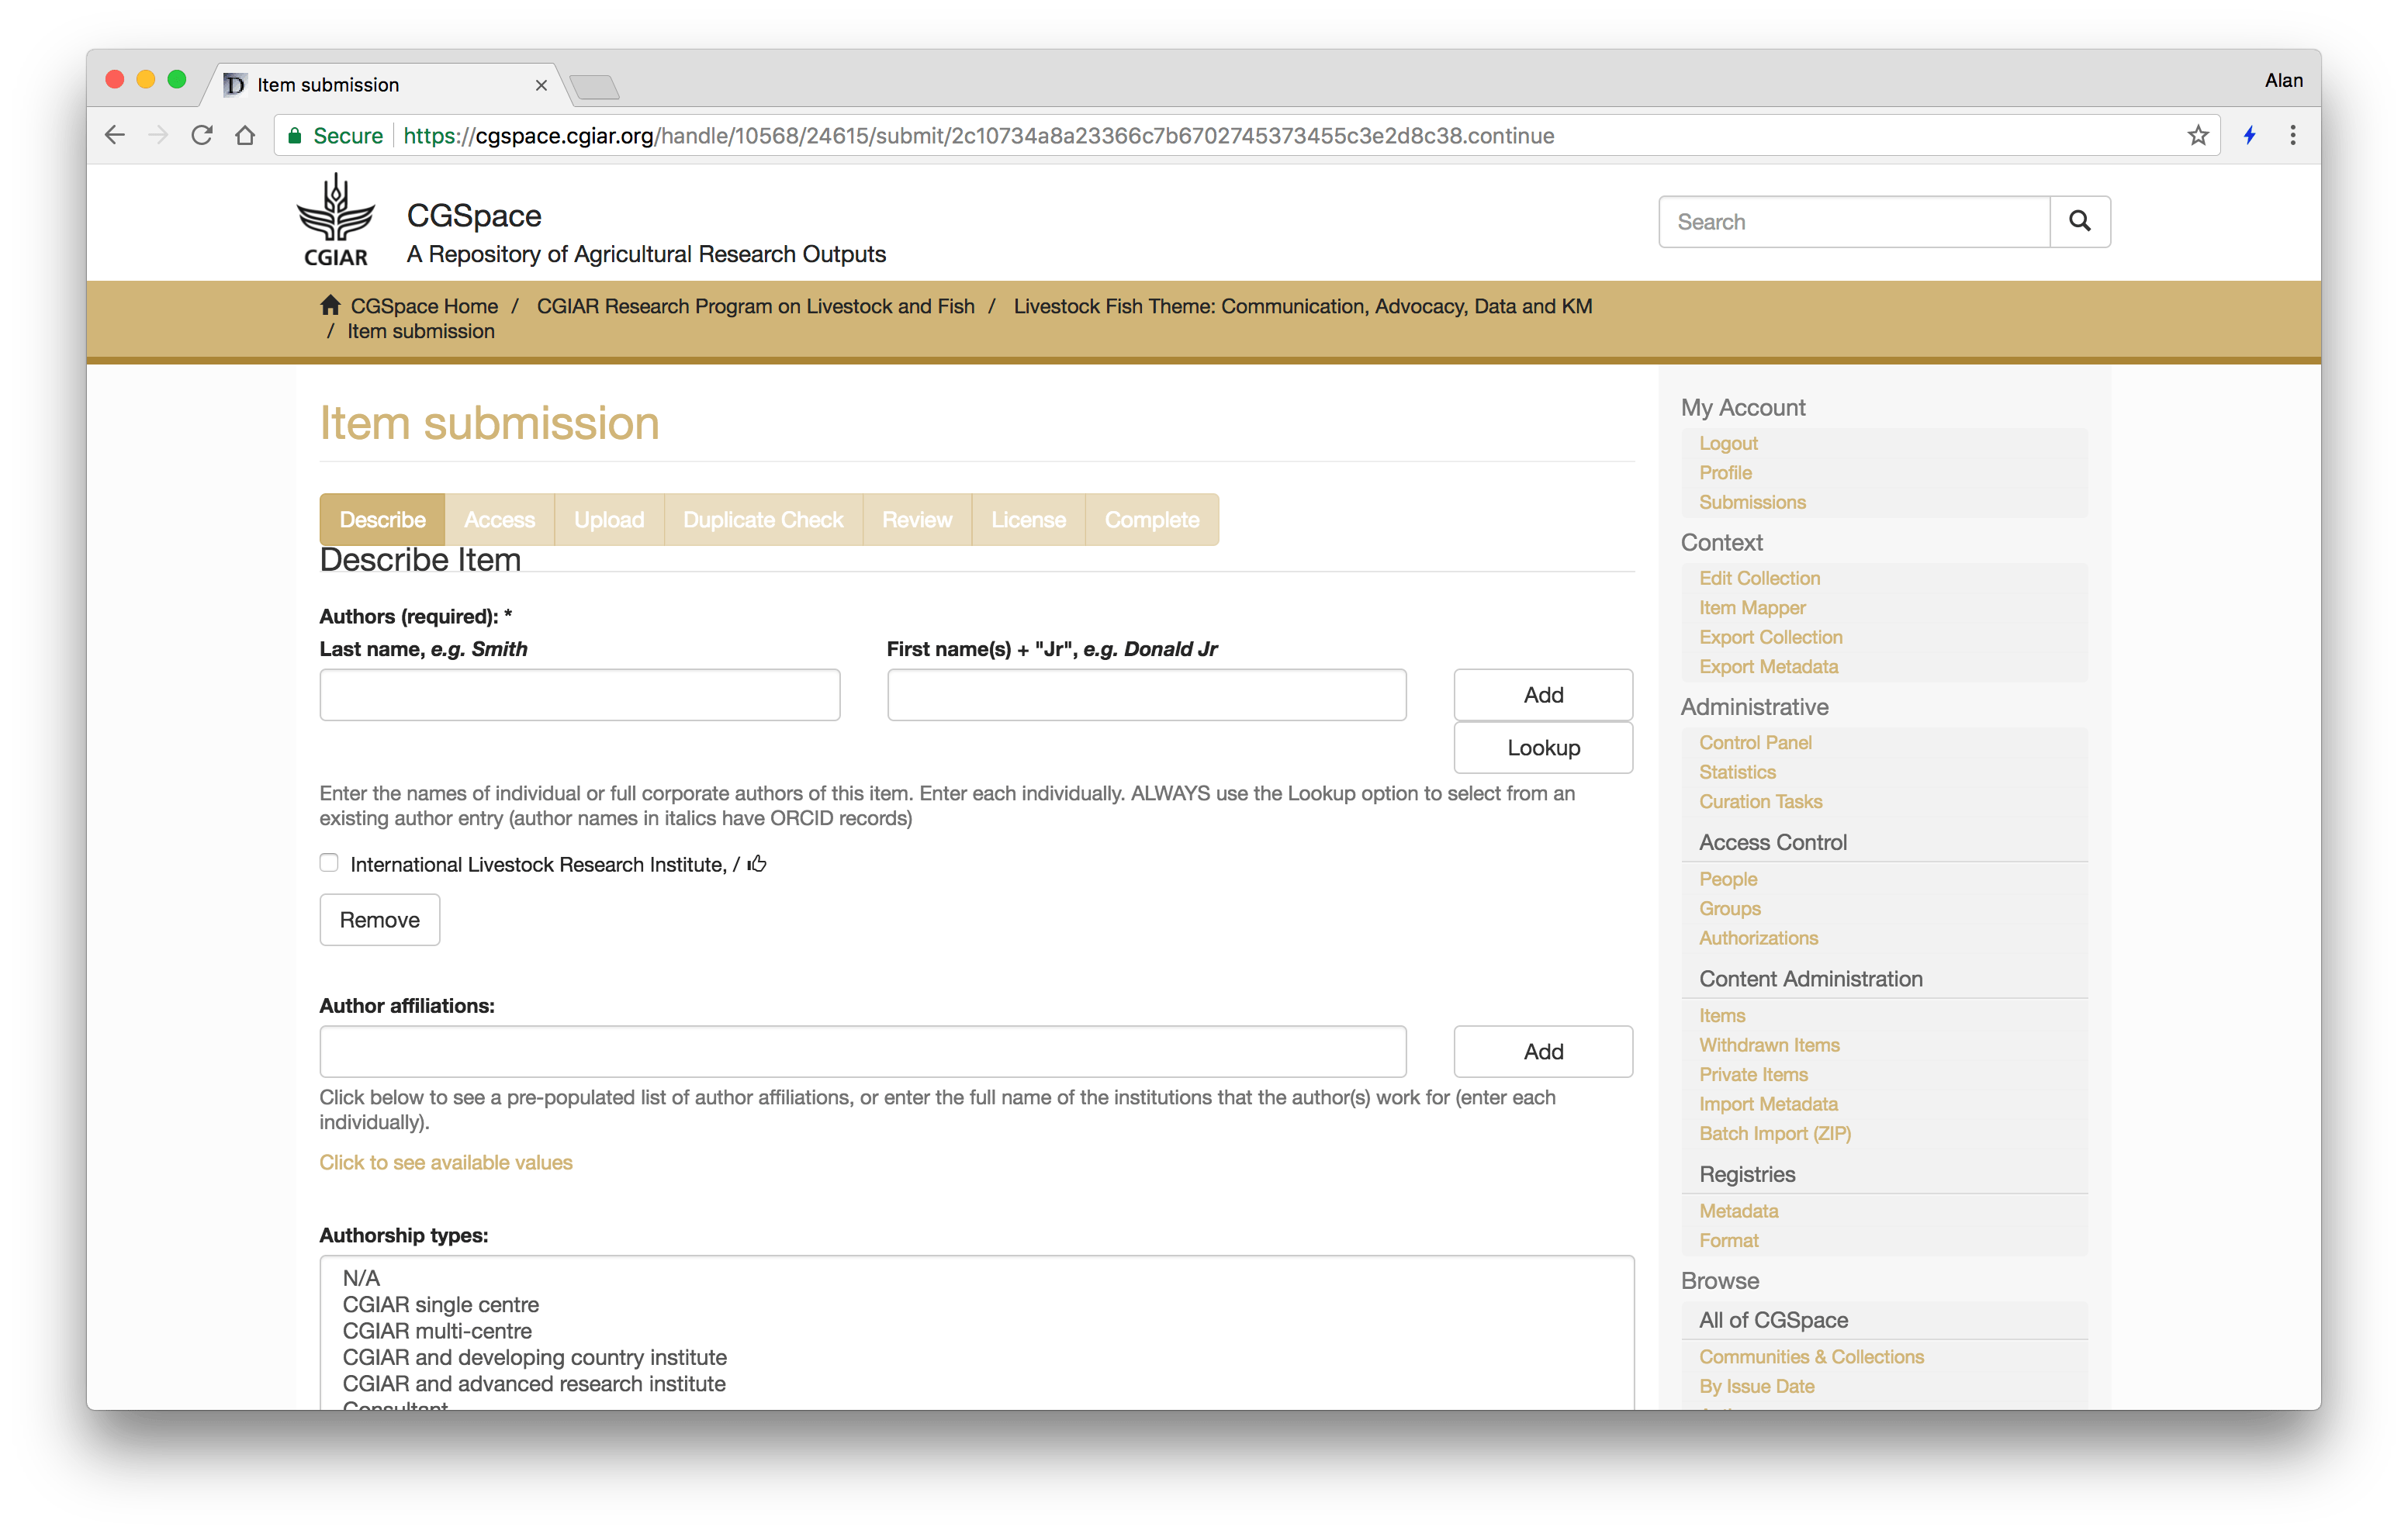Viewport: 2408px width, 1534px height.
Task: Open Groups under Access Control
Action: pos(1730,908)
